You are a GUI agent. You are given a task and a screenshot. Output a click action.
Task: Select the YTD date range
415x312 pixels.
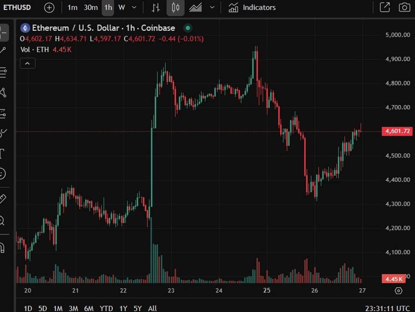click(x=106, y=308)
